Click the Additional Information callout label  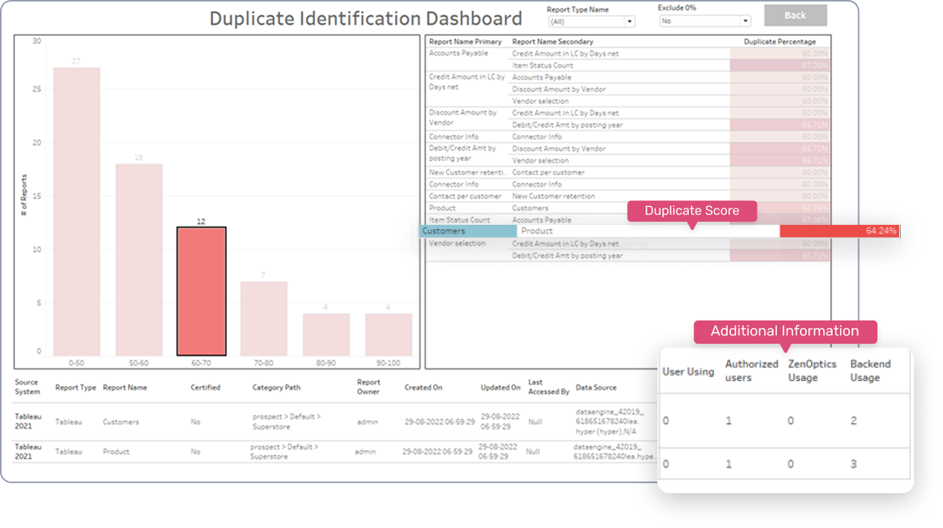(x=784, y=331)
